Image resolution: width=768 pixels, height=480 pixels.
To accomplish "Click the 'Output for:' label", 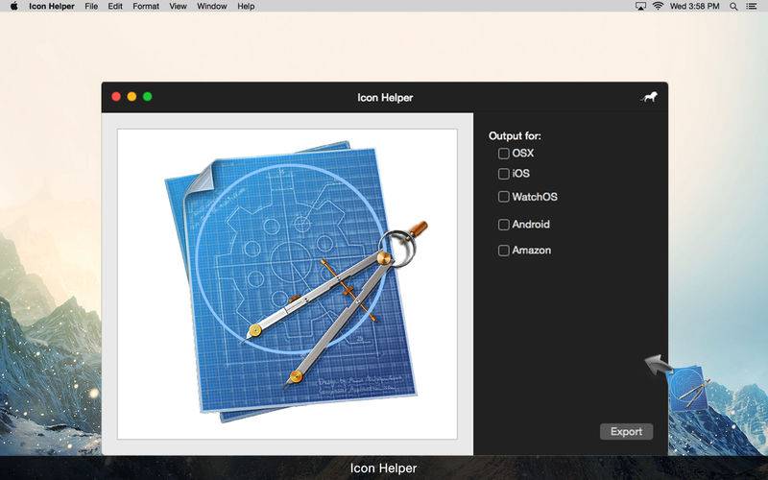I will tap(515, 136).
